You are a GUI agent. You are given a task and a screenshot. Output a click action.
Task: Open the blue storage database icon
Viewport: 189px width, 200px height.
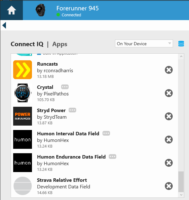(x=181, y=44)
